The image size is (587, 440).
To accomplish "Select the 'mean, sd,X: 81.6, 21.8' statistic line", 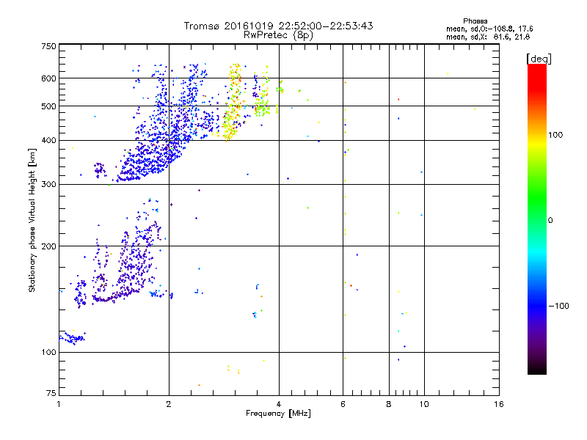I will (x=488, y=37).
